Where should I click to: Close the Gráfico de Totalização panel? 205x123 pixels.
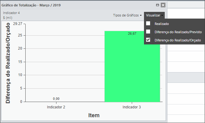pyautogui.click(x=163, y=5)
